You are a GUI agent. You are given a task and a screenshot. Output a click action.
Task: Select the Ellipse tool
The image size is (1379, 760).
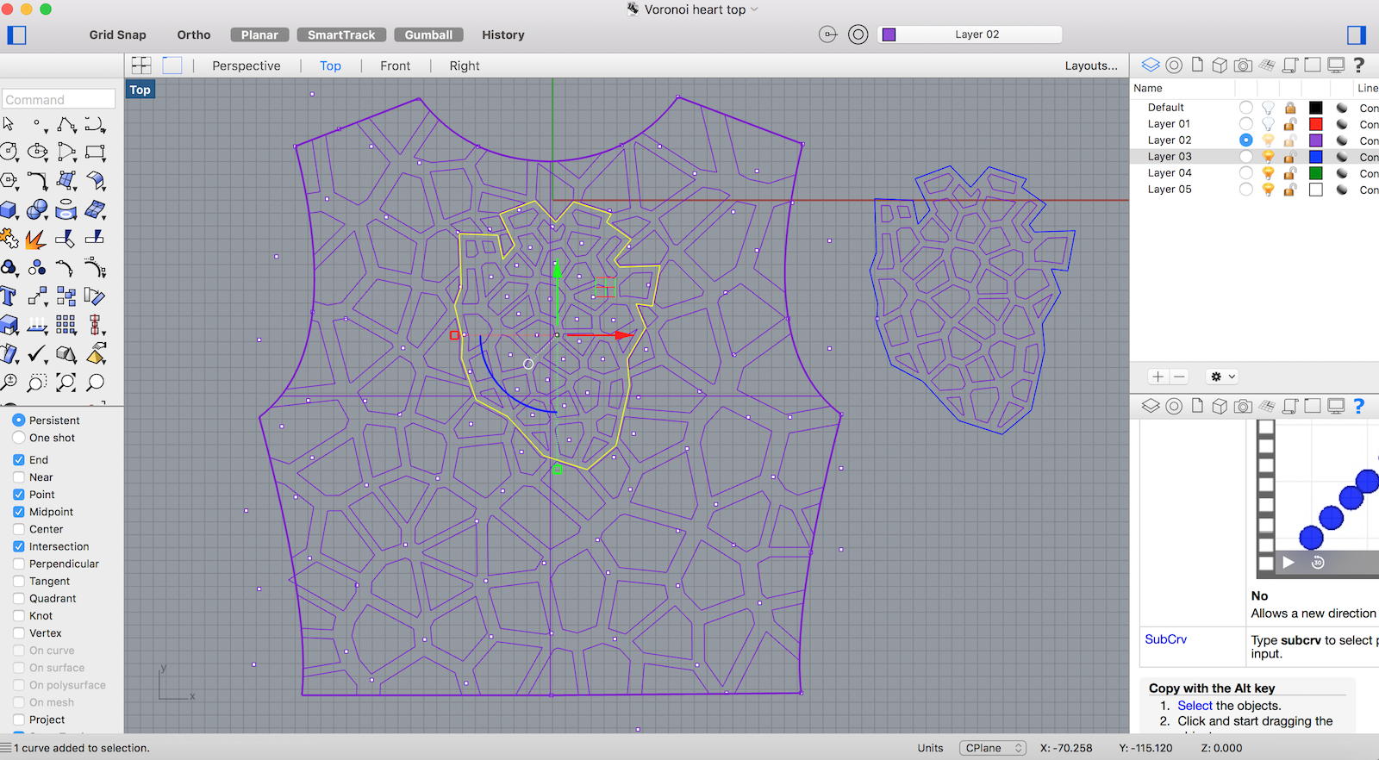[38, 153]
